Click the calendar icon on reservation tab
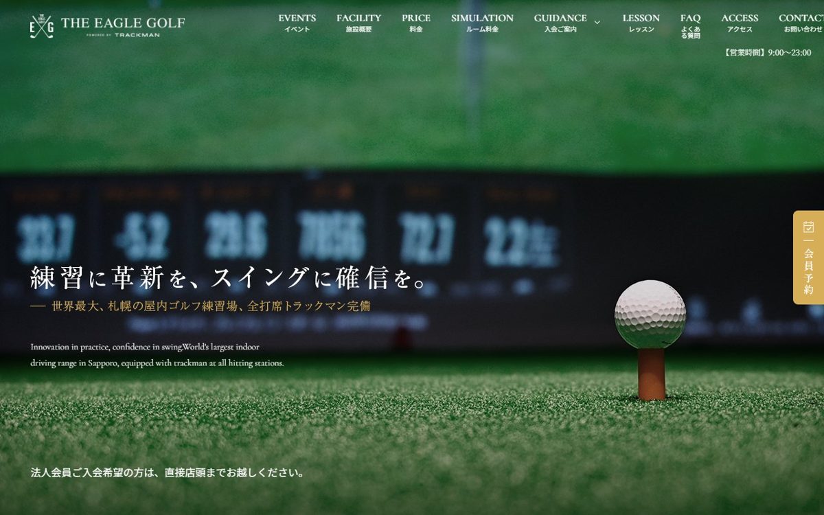This screenshot has width=824, height=515. tap(808, 227)
